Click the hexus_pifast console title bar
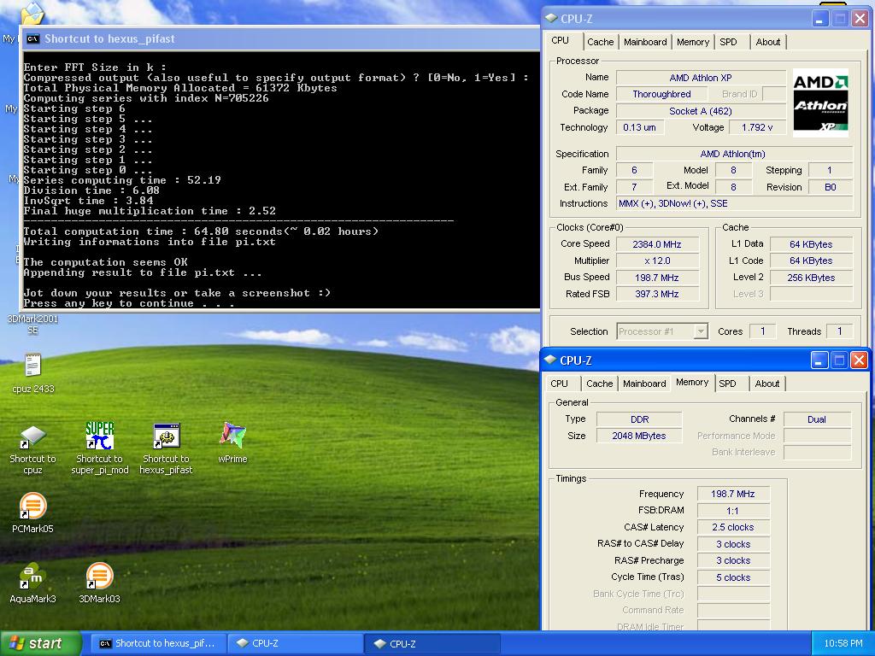The width and height of the screenshot is (875, 656). pos(280,38)
